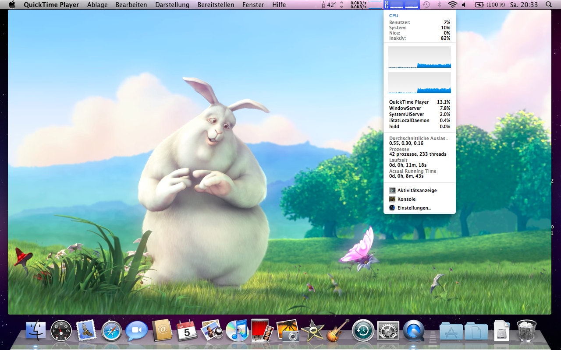Click the Big Buck Bunny video frame
561x350 pixels.
click(280, 162)
